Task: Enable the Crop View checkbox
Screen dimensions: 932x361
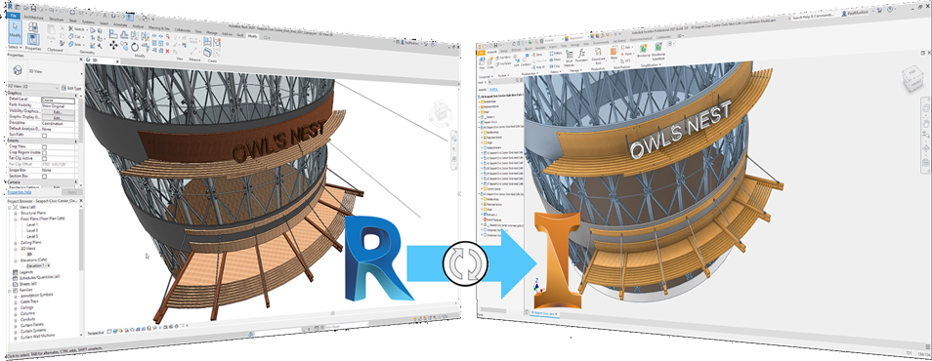Action: (x=45, y=147)
